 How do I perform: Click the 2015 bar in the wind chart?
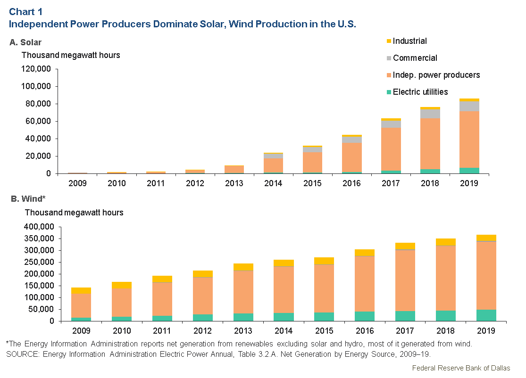pyautogui.click(x=324, y=289)
